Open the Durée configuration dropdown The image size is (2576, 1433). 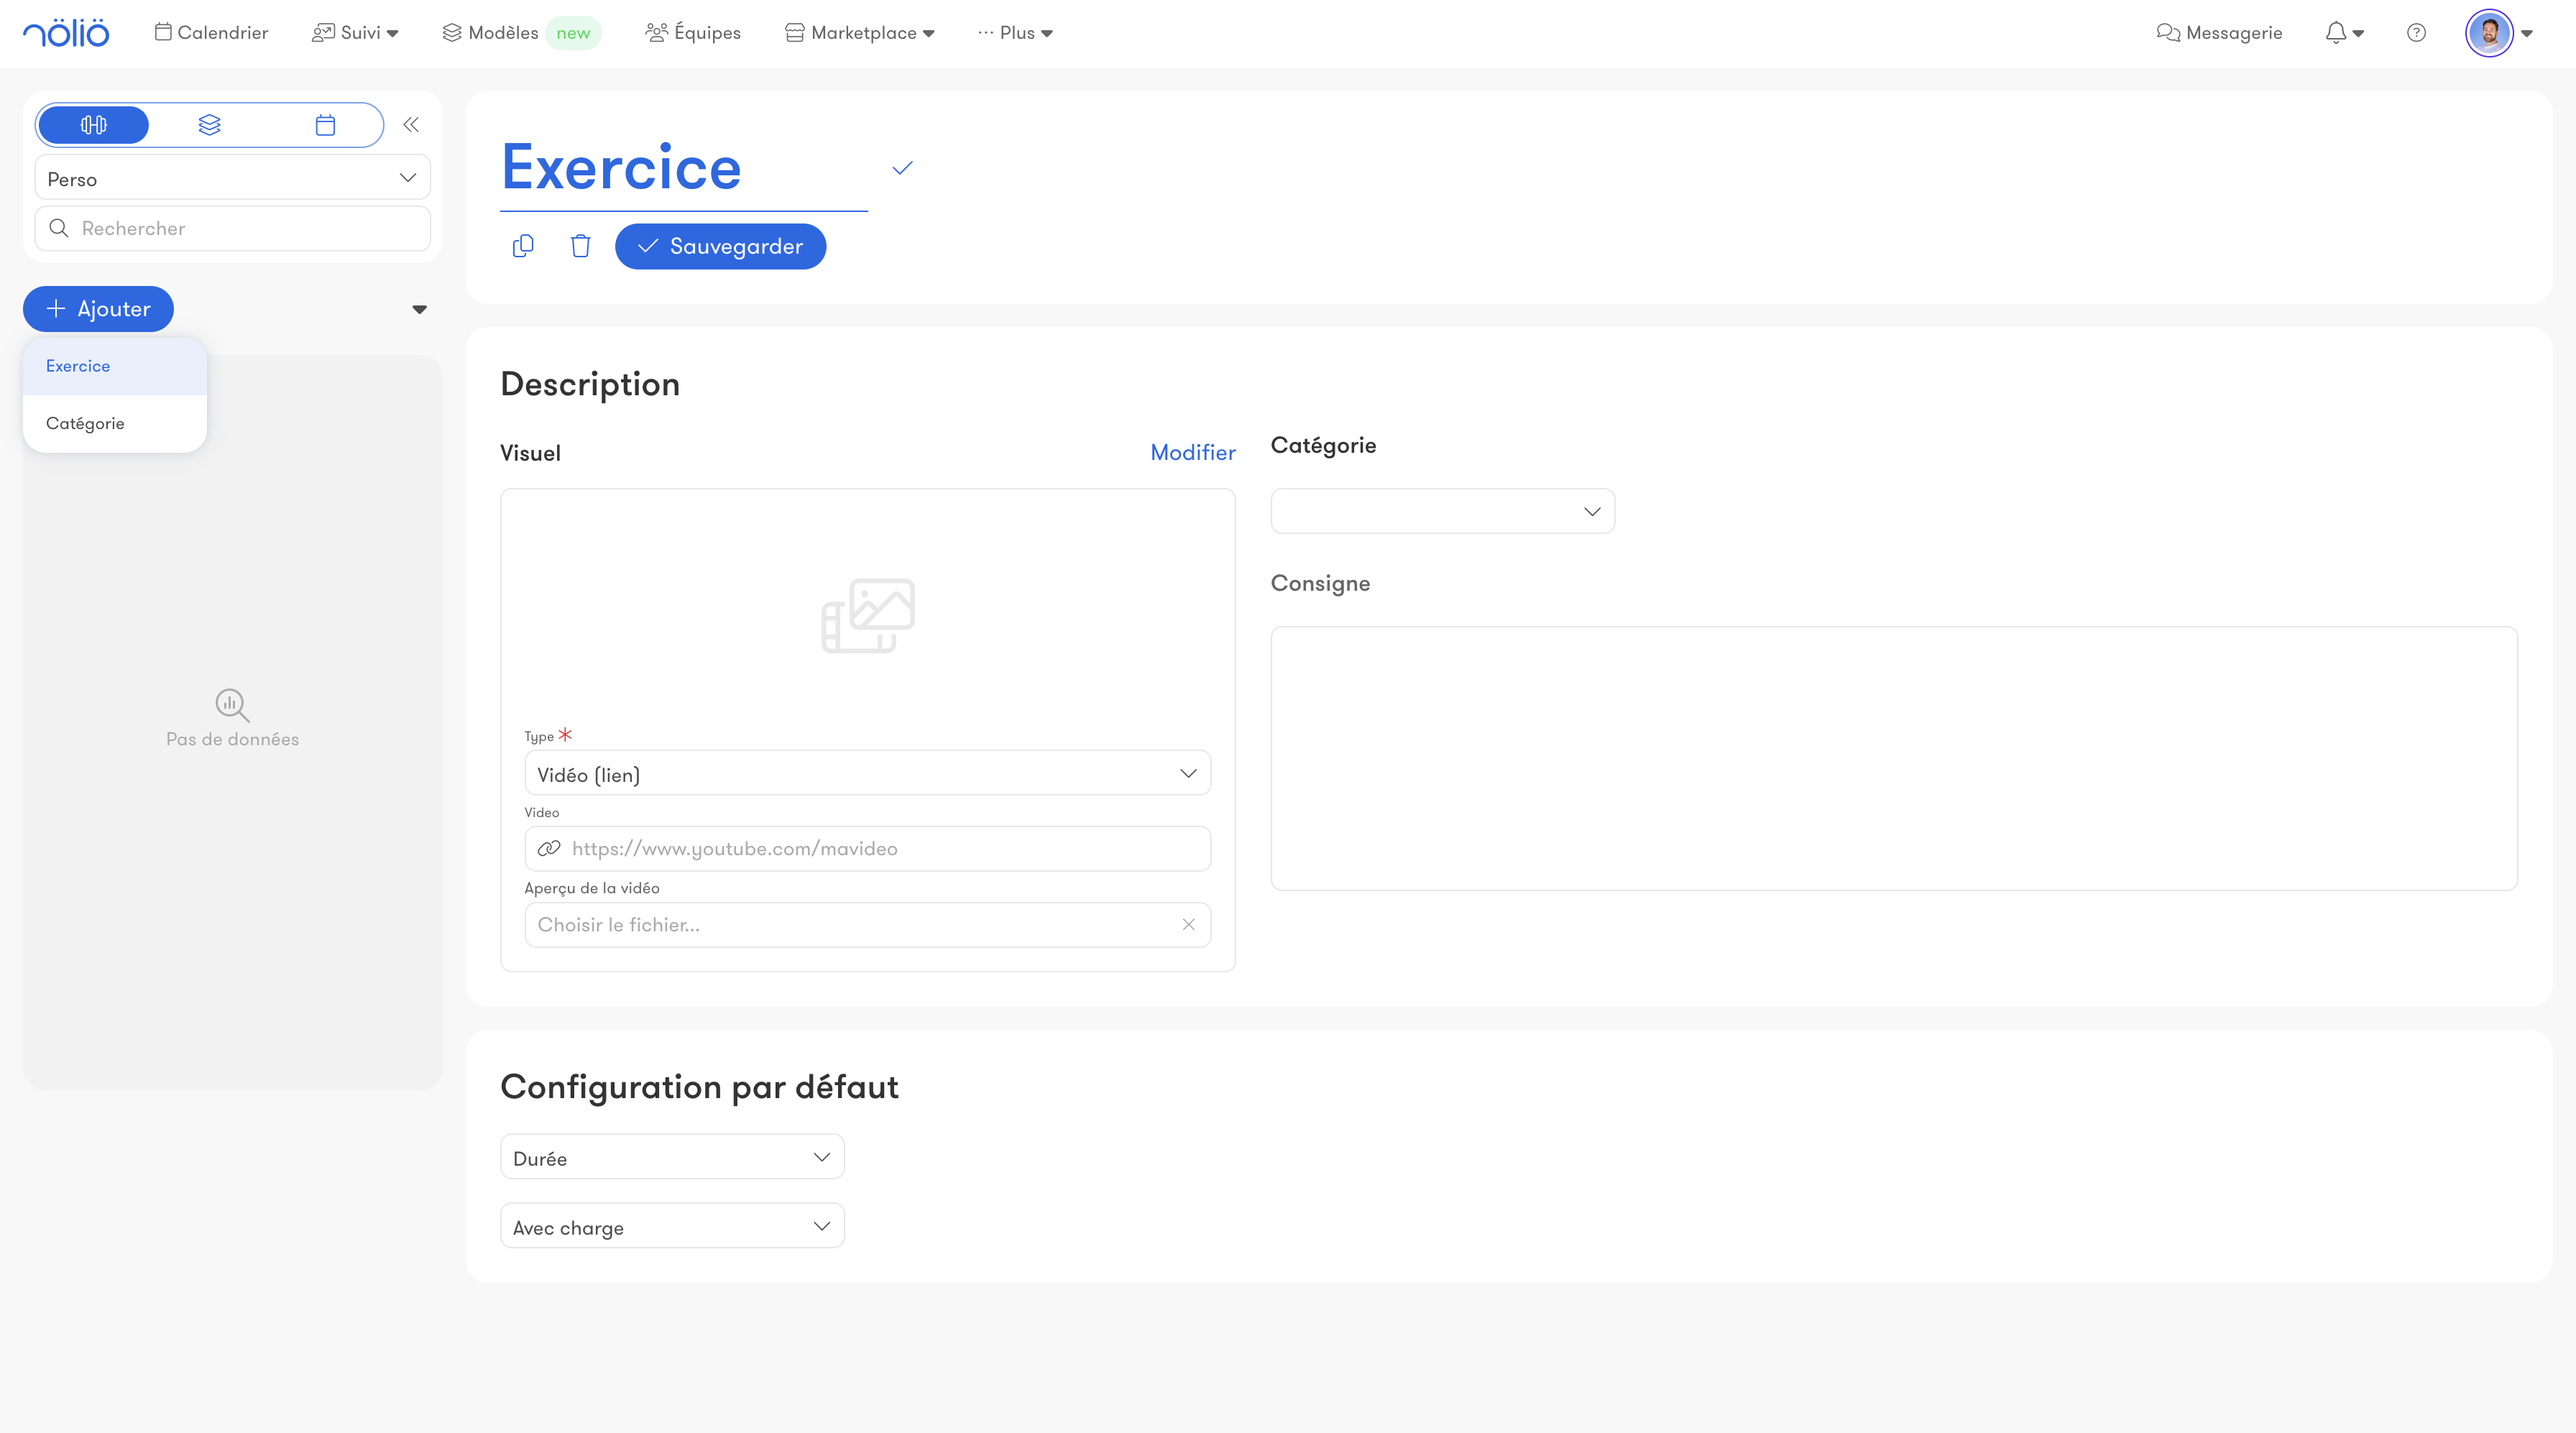pyautogui.click(x=671, y=1157)
